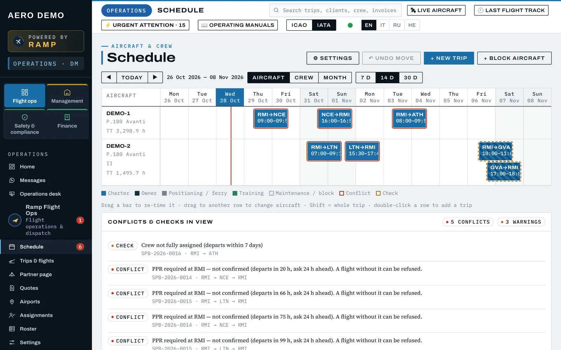
Task: Switch the view to MONTH
Action: click(x=335, y=77)
